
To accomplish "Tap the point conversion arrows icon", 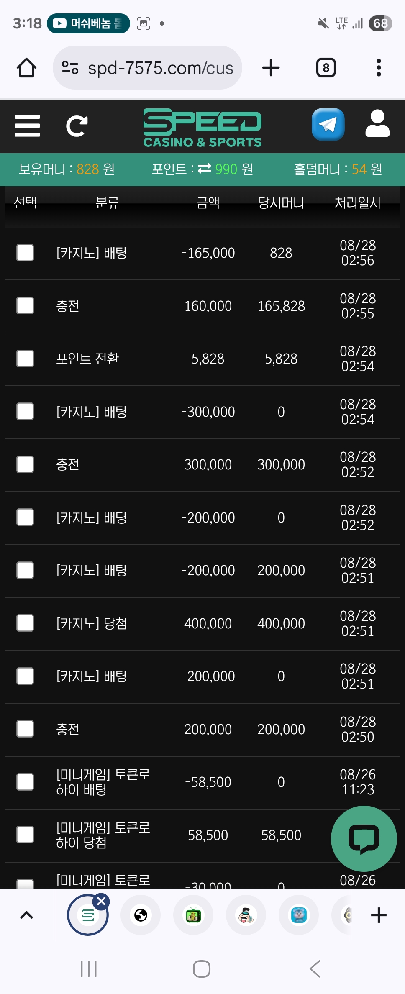I will 205,169.
